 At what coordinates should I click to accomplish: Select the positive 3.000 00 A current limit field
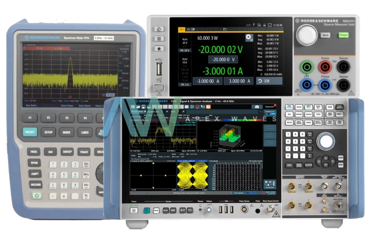click(239, 81)
